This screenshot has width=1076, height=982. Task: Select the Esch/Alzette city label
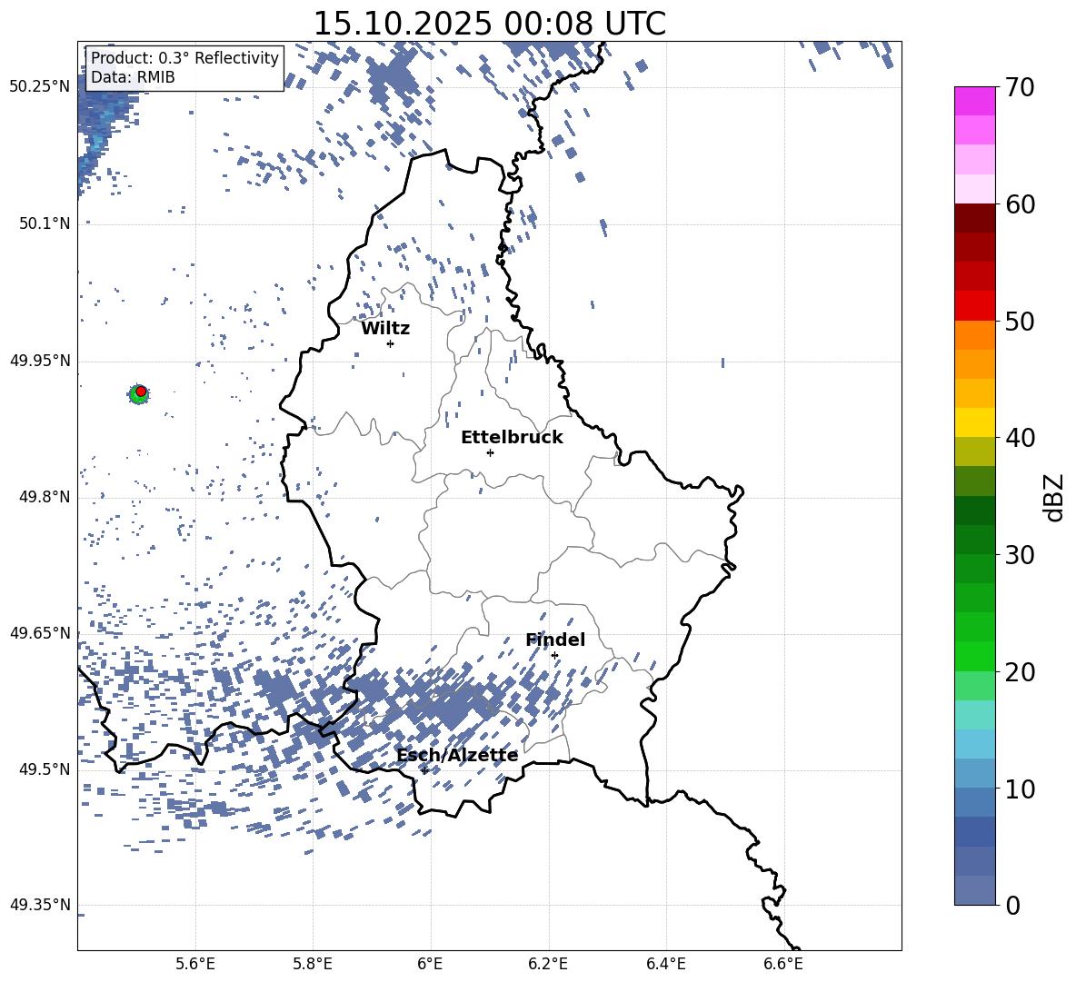(x=457, y=756)
